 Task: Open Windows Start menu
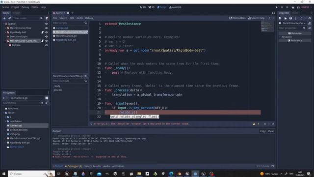point(4,174)
